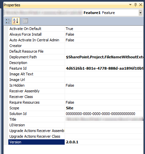Click the Require Resources False value

(70, 102)
